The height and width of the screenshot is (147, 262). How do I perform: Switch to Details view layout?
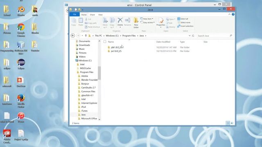[228, 123]
